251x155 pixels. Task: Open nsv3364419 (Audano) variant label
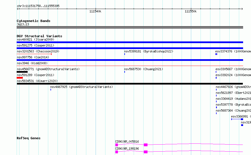[x=234, y=99]
